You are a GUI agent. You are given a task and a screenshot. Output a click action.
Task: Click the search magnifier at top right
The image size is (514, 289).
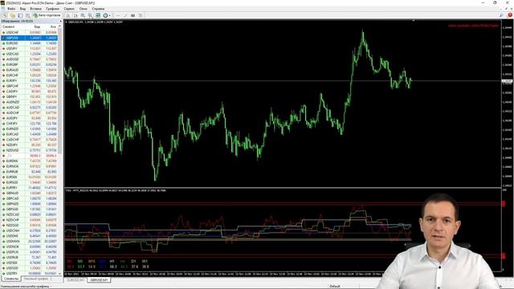[x=501, y=15]
